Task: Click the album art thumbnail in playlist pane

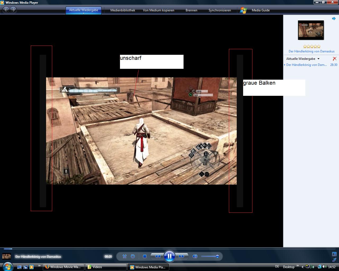Action: click(311, 30)
